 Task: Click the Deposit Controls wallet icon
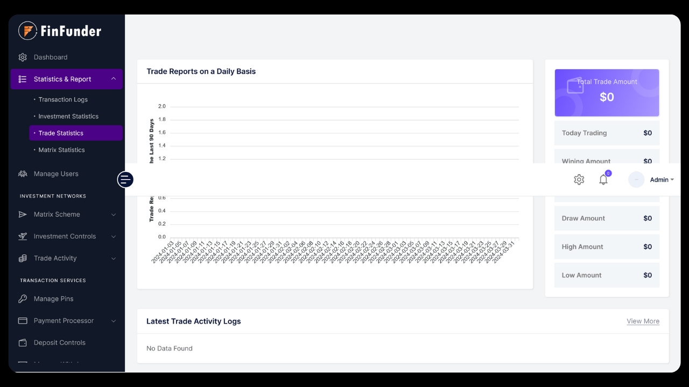click(23, 343)
